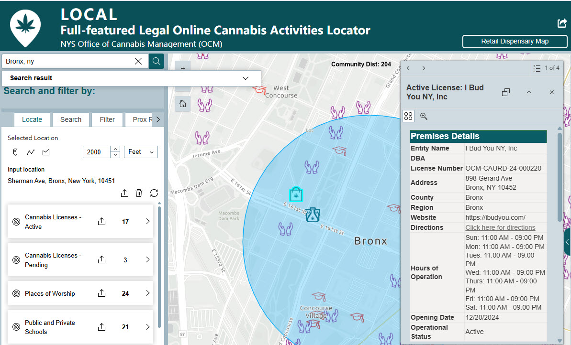571x345 pixels.
Task: Expand the Cannabis Licenses - Active row
Action: [x=147, y=221]
